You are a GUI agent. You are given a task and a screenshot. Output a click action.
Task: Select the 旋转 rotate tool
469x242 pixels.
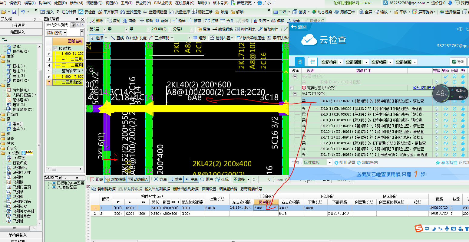click(x=162, y=21)
